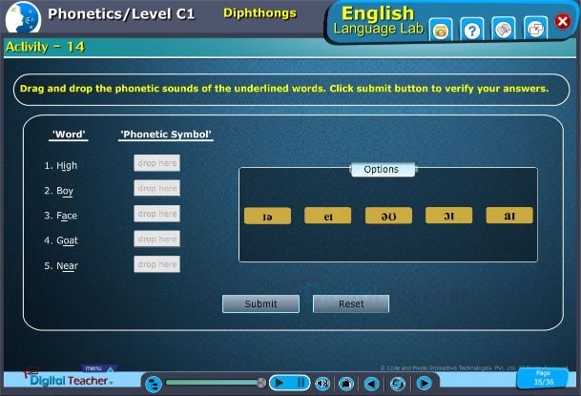Click the overlapping windows icon in header
Viewport: 581px width, 396px height.
pyautogui.click(x=535, y=30)
